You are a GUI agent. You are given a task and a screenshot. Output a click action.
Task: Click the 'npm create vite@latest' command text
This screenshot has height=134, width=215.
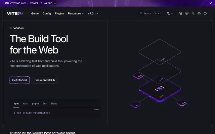[x=33, y=113]
